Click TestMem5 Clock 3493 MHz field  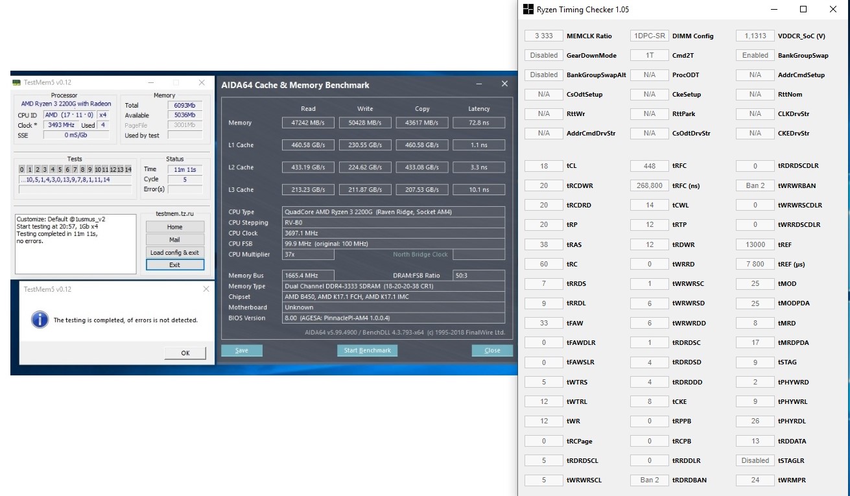[x=60, y=125]
